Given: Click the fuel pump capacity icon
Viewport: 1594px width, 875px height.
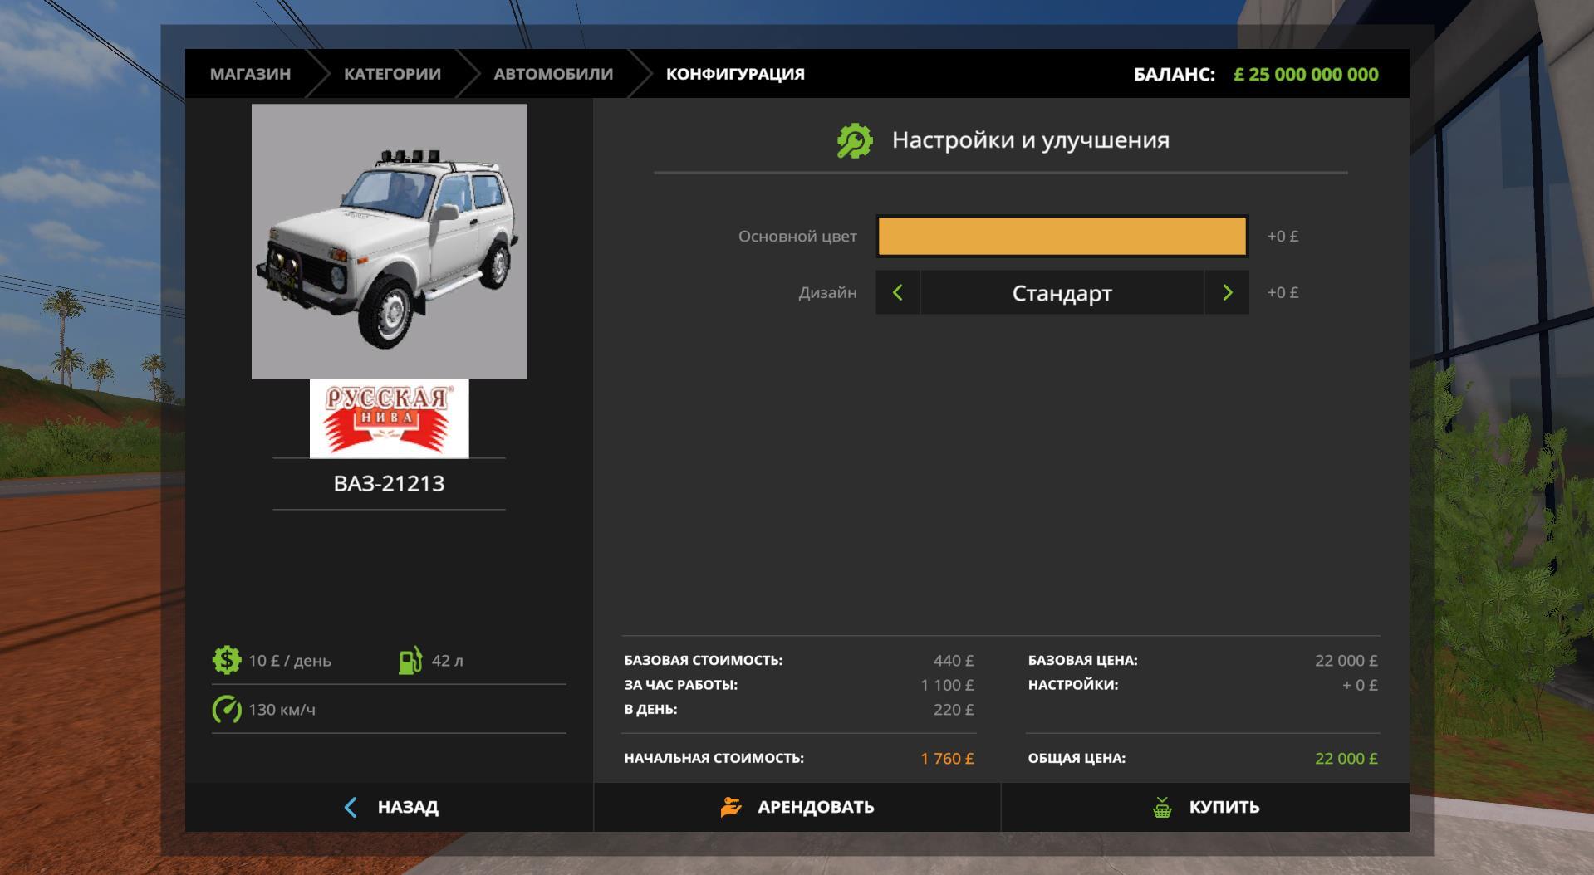Looking at the screenshot, I should point(410,661).
